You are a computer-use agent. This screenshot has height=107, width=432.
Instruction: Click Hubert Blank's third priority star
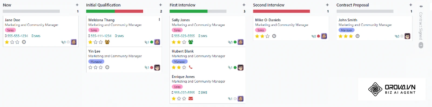click(x=184, y=67)
